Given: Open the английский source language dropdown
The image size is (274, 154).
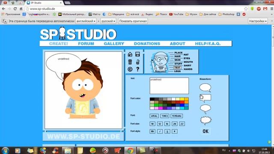Looking at the screenshot, I should (x=86, y=21).
